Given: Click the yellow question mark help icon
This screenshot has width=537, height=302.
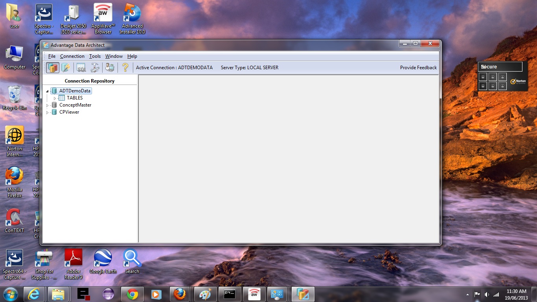Looking at the screenshot, I should pos(125,68).
